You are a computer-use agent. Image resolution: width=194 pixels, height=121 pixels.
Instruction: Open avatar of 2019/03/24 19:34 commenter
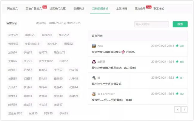[94, 62]
